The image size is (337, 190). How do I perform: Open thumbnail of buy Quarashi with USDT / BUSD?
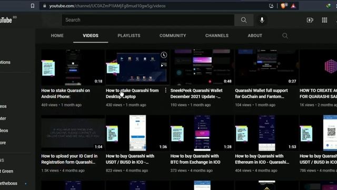click(x=137, y=133)
